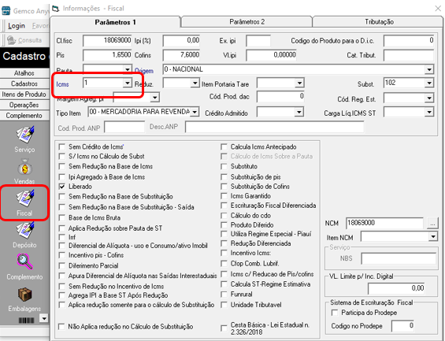
Task: Open the Depósito sidebar icon
Action: click(x=24, y=230)
